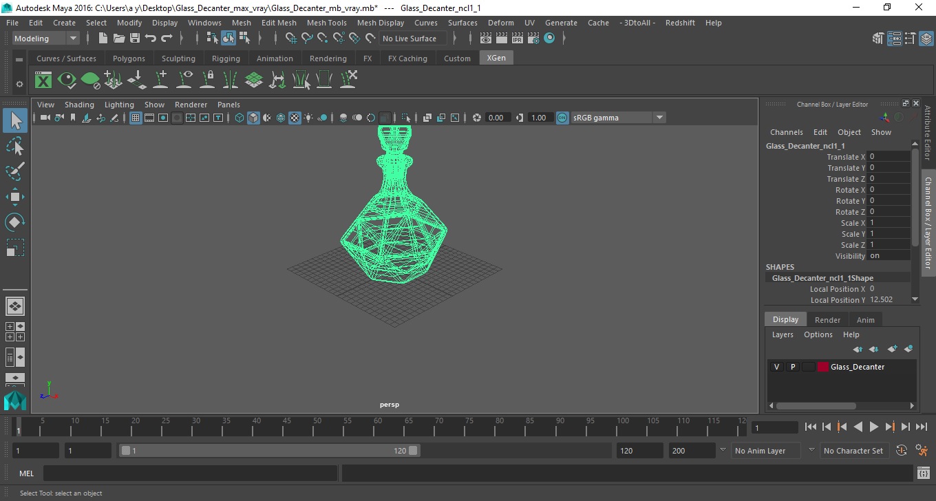Open the script editor at bottom right
The width and height of the screenshot is (936, 501).
tap(924, 473)
